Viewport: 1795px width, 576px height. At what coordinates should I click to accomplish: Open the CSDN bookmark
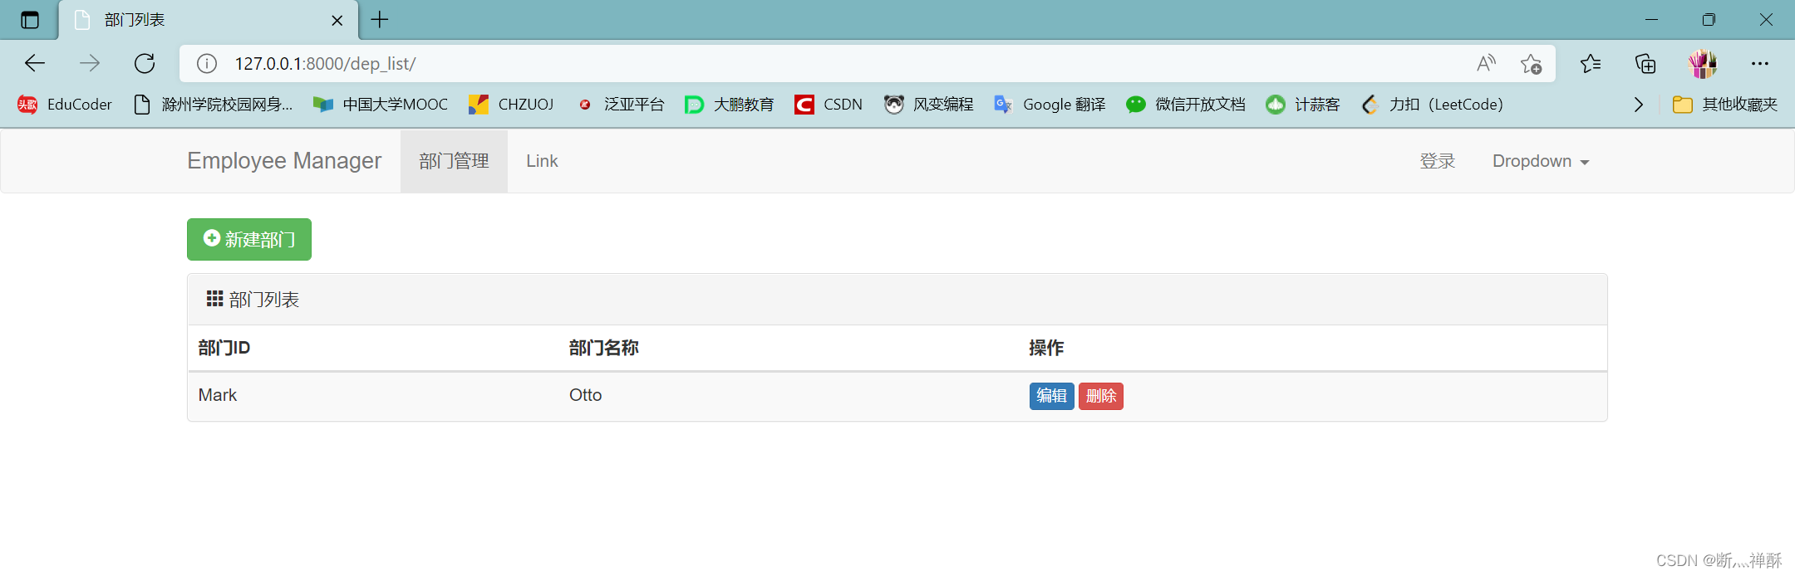click(829, 104)
